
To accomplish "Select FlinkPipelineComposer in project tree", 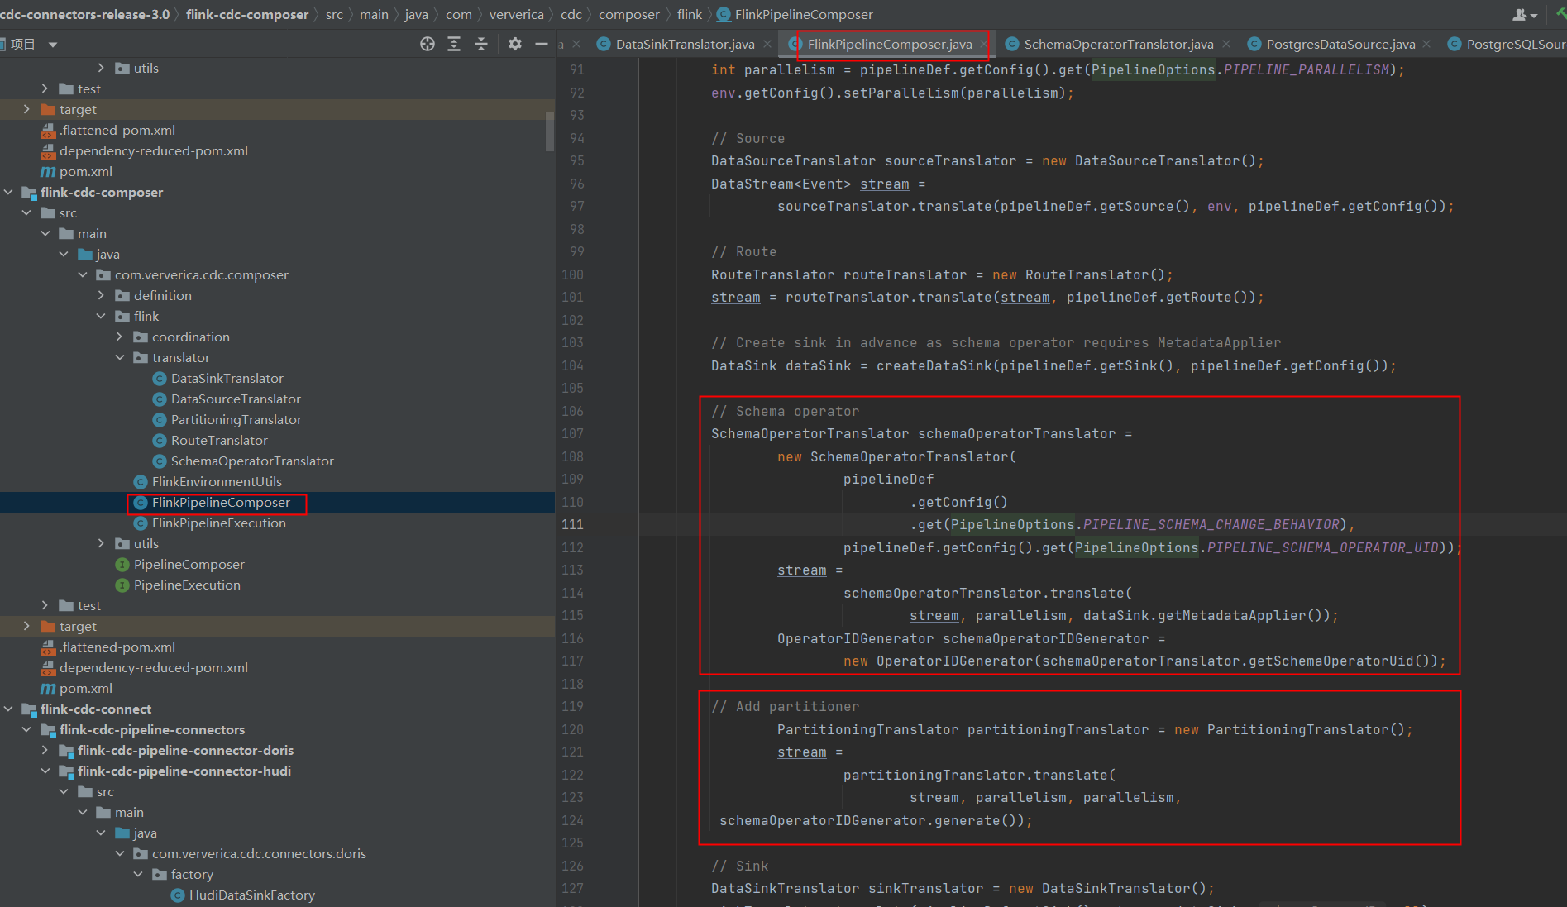I will tap(221, 502).
